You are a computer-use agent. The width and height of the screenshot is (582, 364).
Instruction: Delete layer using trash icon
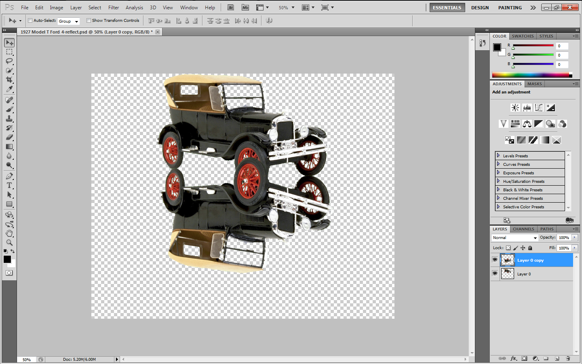point(568,358)
